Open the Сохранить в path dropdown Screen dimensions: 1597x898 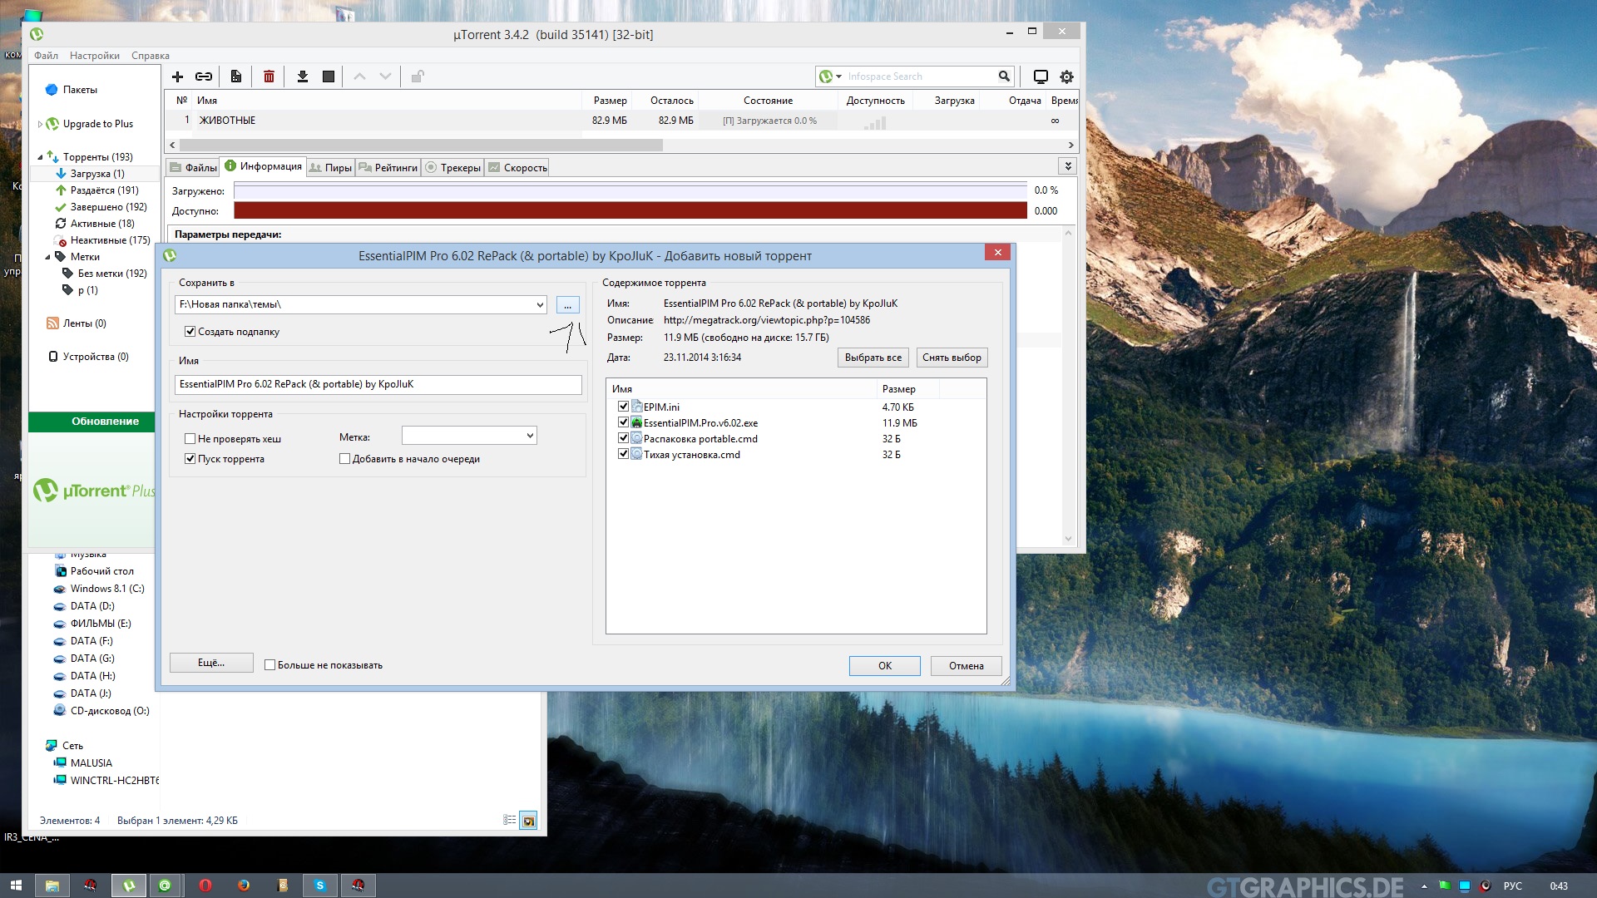point(540,304)
